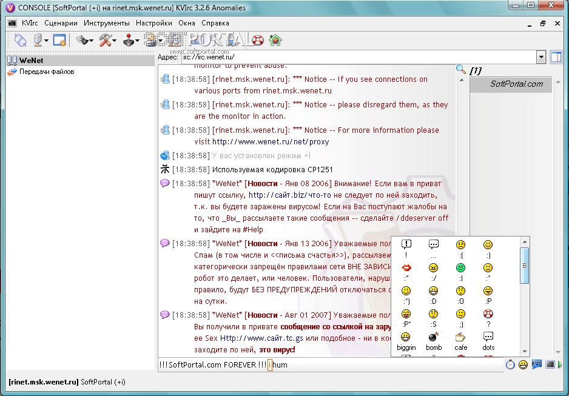Open new window toolbar icon with star

click(x=59, y=40)
